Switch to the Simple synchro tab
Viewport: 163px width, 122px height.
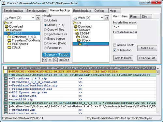coord(37,11)
